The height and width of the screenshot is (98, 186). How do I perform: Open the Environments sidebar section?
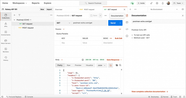point(6,33)
